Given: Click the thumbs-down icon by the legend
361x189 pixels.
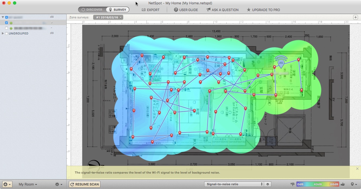Looking at the screenshot, I should click(292, 184).
